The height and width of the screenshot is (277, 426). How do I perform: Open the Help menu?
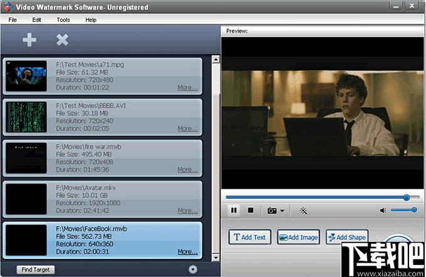91,20
